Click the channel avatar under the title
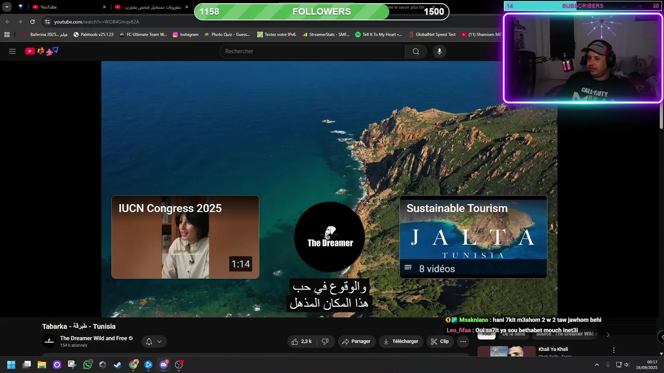Viewport: 664px width, 373px height. [x=49, y=341]
